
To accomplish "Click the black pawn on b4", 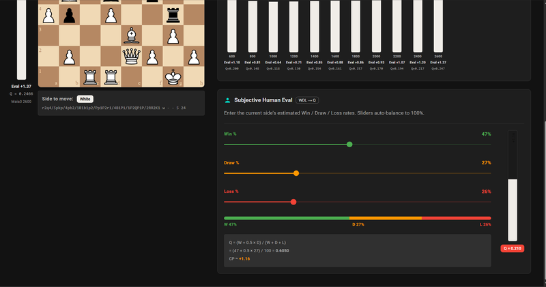I will (69, 14).
